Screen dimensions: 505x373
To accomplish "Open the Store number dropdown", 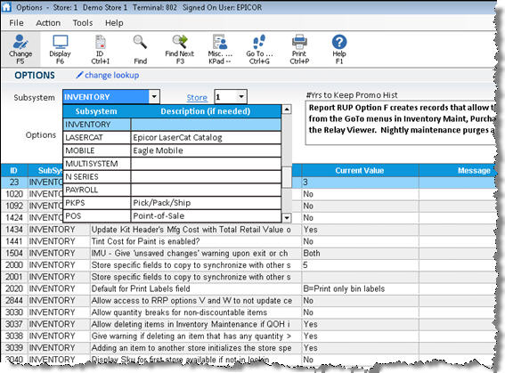I will pyautogui.click(x=240, y=96).
